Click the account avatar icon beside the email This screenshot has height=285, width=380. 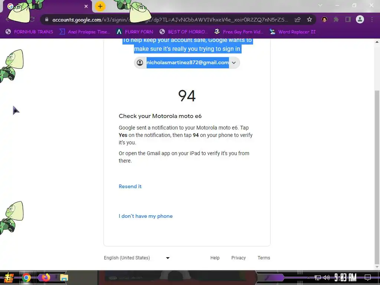tap(140, 63)
